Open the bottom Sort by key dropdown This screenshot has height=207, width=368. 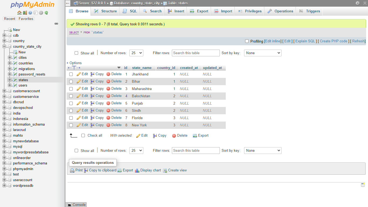[x=262, y=151]
